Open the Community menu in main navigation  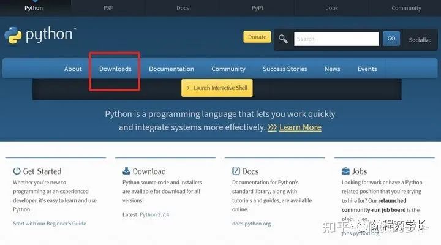click(228, 69)
